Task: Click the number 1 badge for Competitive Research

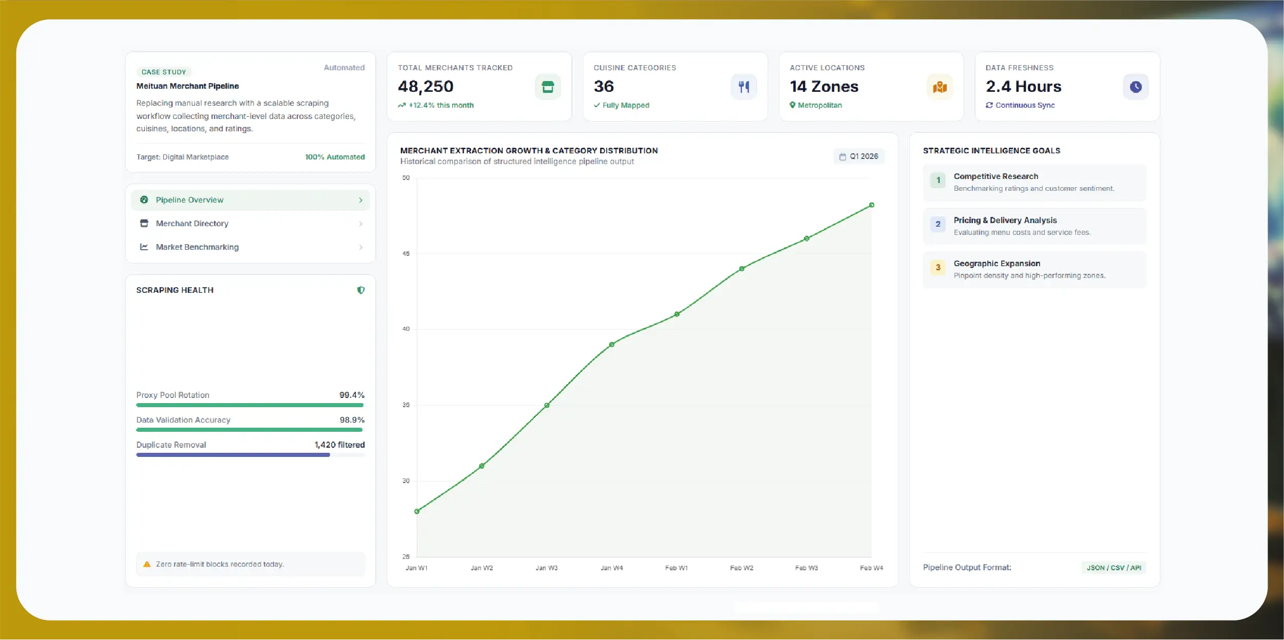Action: 938,180
